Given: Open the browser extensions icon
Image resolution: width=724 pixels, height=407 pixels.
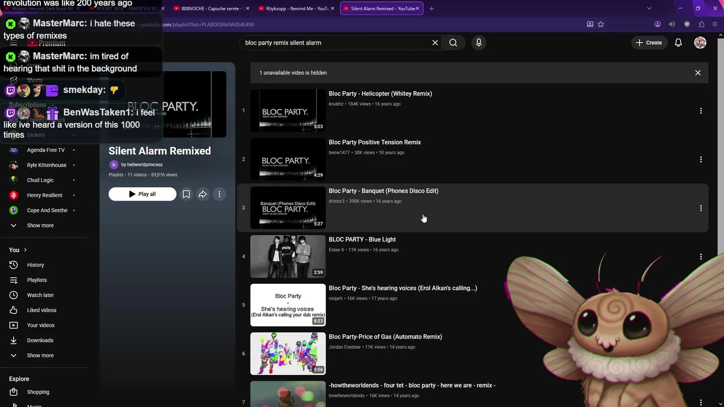Looking at the screenshot, I should (701, 24).
